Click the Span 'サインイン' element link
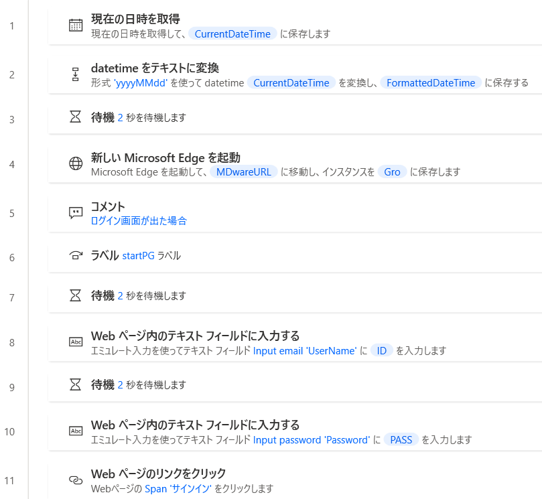 pyautogui.click(x=178, y=489)
